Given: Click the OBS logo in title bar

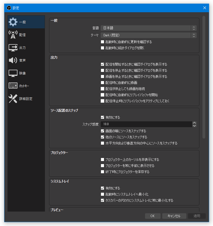Looking at the screenshot, I should tap(9, 8).
